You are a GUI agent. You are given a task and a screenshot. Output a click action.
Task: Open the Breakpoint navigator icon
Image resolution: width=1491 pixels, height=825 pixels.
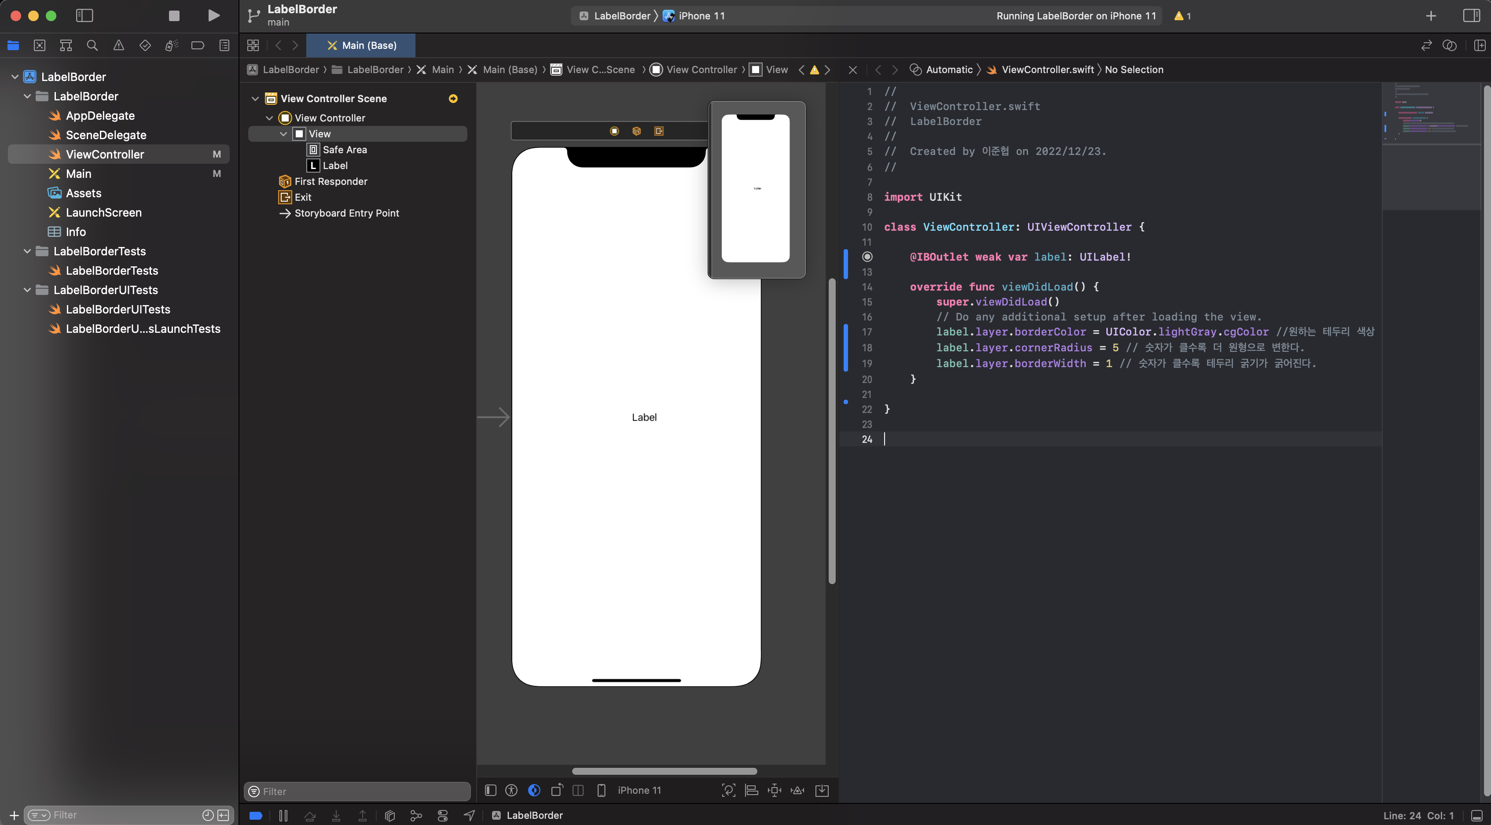tap(197, 45)
